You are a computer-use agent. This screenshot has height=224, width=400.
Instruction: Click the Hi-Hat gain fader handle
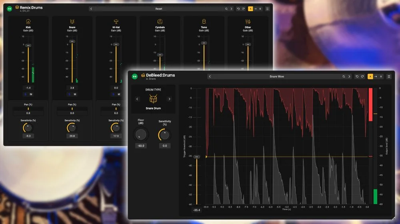coord(116,44)
